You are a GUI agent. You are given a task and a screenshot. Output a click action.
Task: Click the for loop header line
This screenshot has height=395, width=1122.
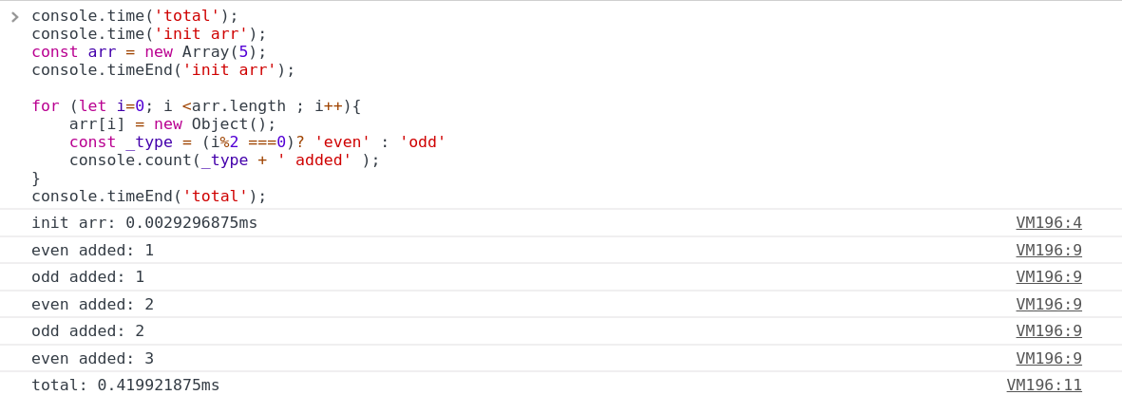click(x=196, y=106)
